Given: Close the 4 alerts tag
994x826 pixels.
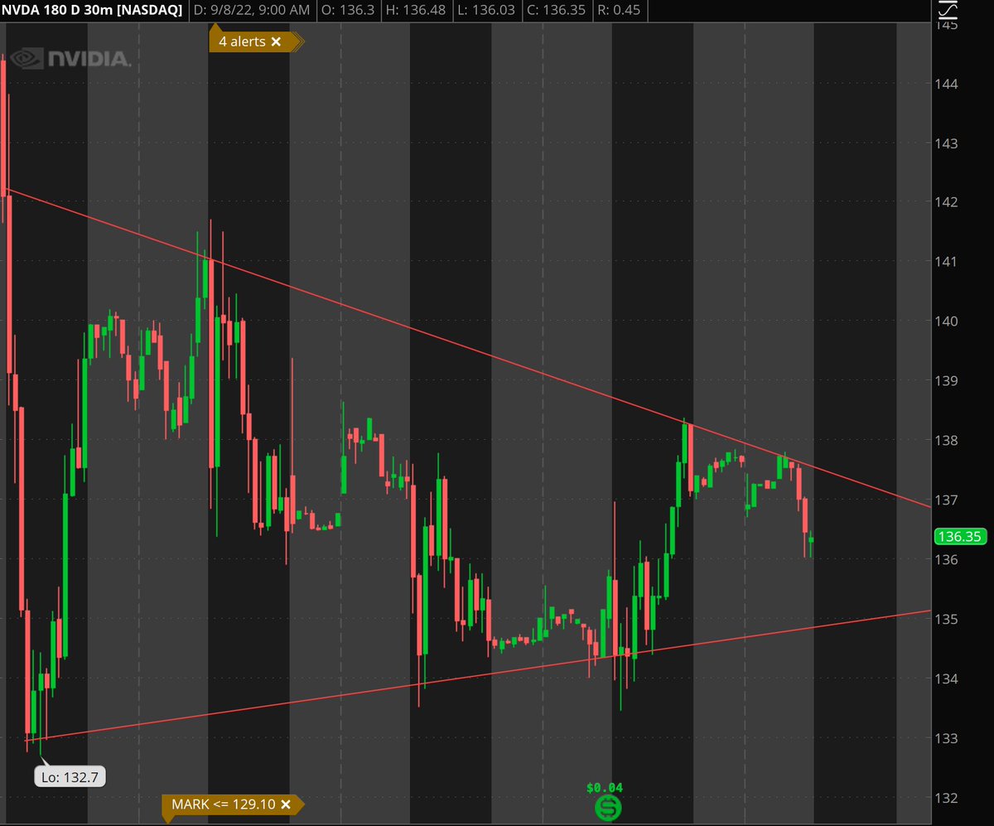Looking at the screenshot, I should [276, 41].
